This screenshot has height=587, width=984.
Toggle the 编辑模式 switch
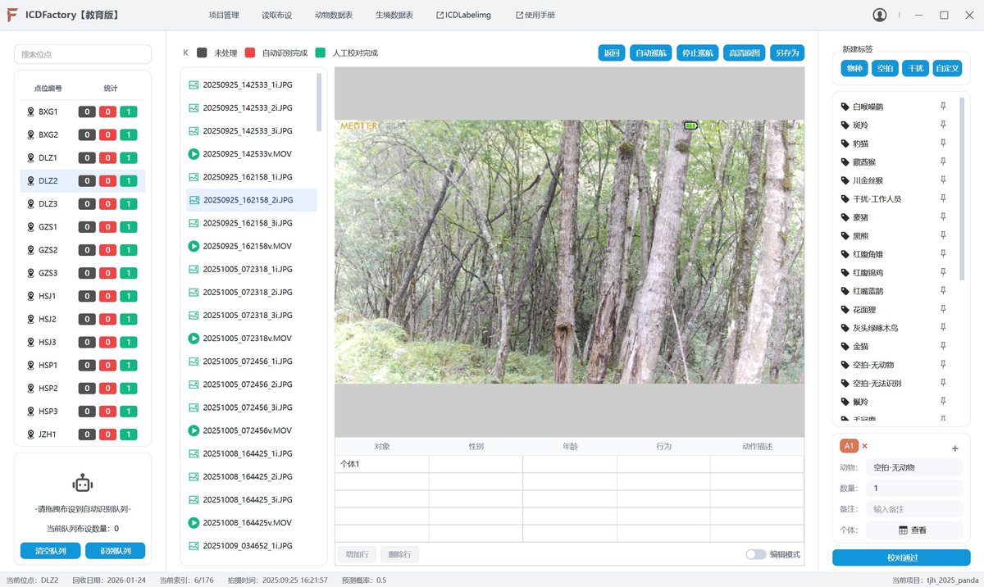[755, 554]
